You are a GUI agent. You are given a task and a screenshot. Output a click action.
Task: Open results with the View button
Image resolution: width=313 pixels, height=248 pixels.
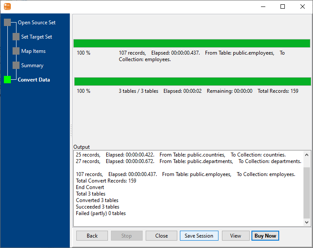point(235,236)
